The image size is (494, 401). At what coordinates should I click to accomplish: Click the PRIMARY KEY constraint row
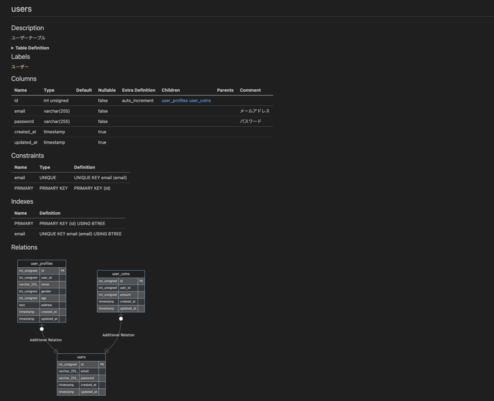pos(70,188)
